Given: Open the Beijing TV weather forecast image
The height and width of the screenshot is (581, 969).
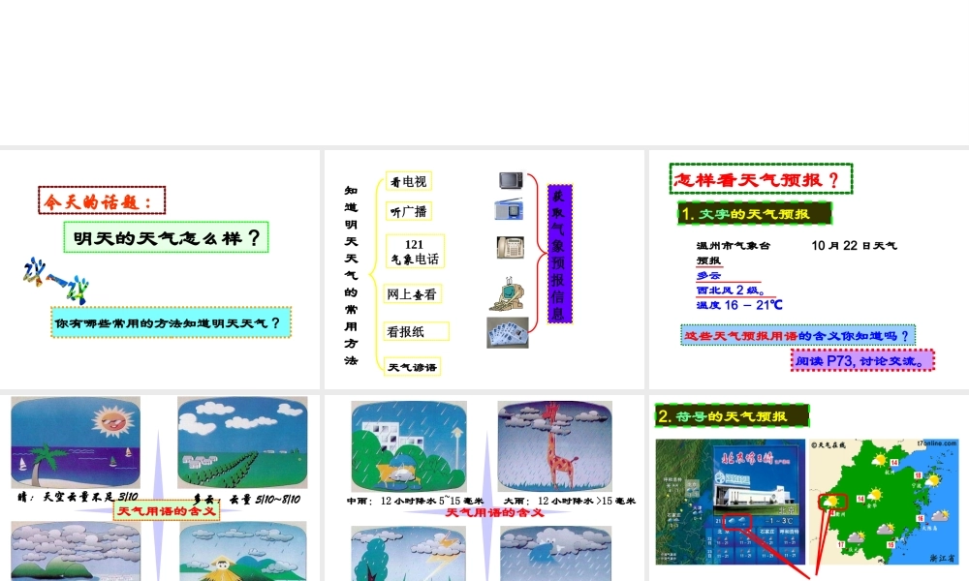Looking at the screenshot, I should 731,502.
